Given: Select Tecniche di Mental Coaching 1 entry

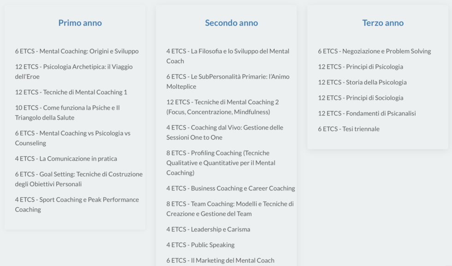Looking at the screenshot, I should pos(71,92).
